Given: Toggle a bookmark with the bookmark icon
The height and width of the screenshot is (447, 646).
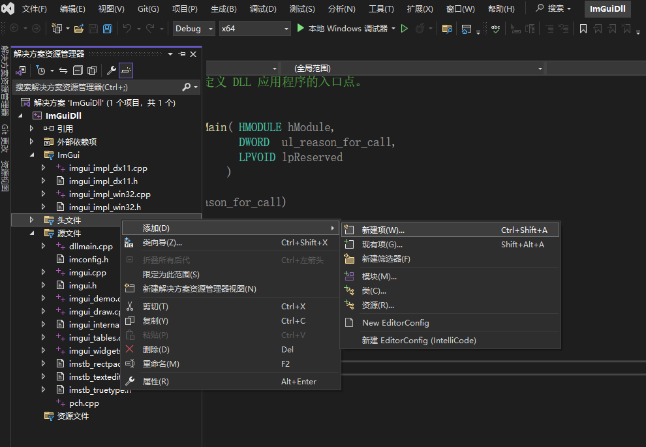Looking at the screenshot, I should coord(583,29).
